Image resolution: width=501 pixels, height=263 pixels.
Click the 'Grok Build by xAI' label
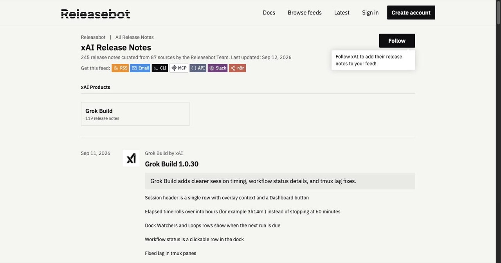tap(164, 153)
